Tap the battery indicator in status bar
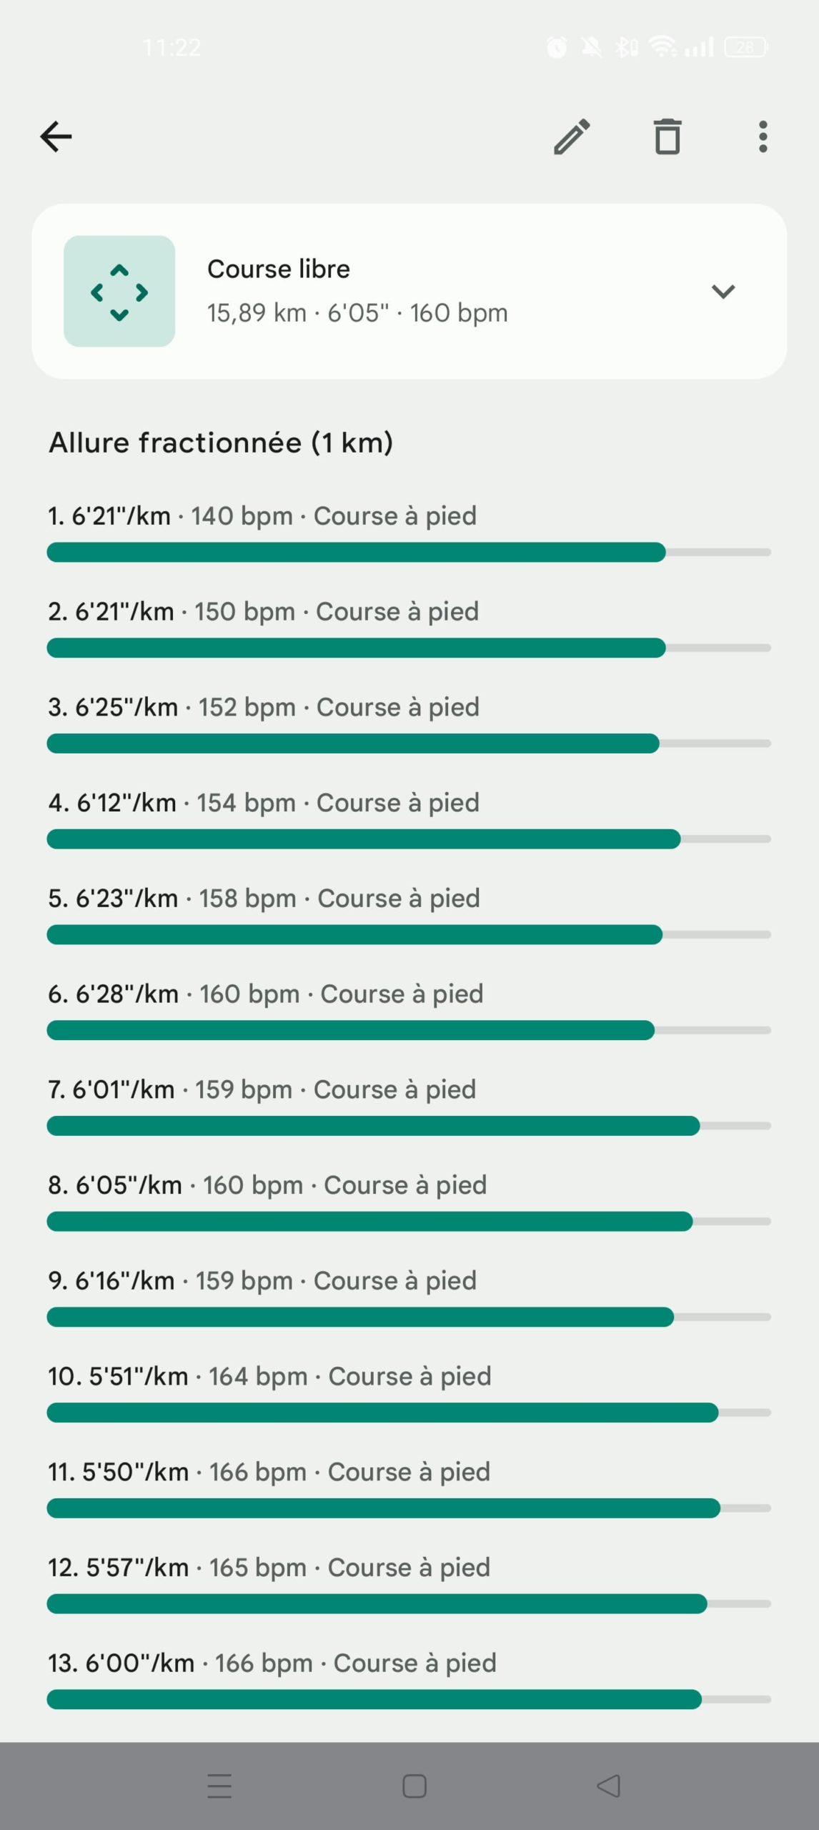 745,48
